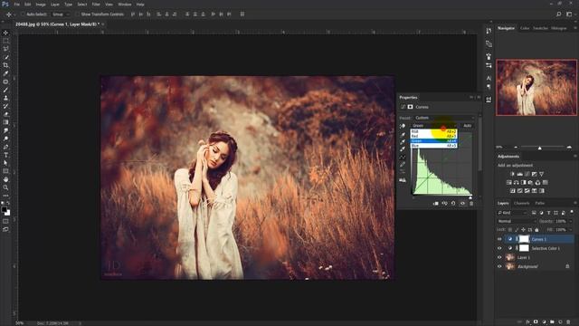The image size is (579, 326).
Task: Add a Levels adjustment icon
Action: (519, 174)
